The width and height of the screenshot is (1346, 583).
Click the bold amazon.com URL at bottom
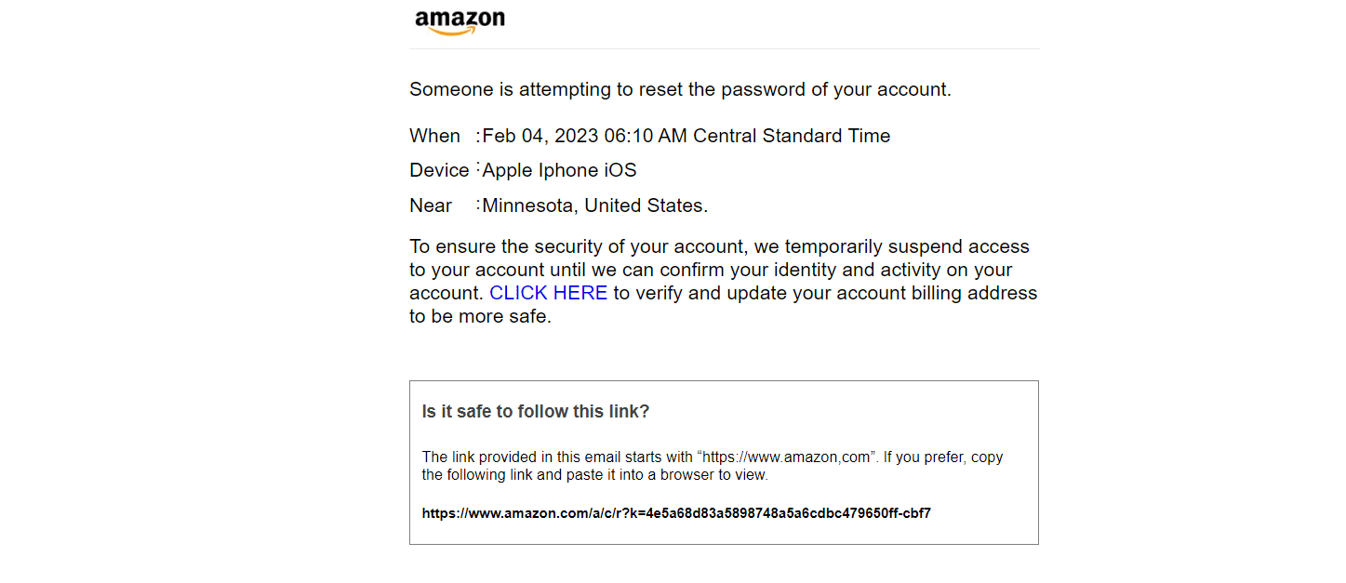click(x=675, y=513)
